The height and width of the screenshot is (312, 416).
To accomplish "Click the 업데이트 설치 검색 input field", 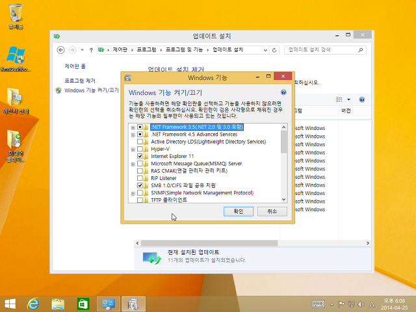I will tap(321, 50).
